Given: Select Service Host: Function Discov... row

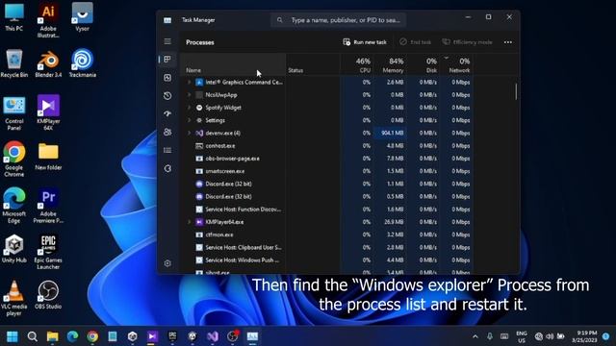Looking at the screenshot, I should point(327,210).
